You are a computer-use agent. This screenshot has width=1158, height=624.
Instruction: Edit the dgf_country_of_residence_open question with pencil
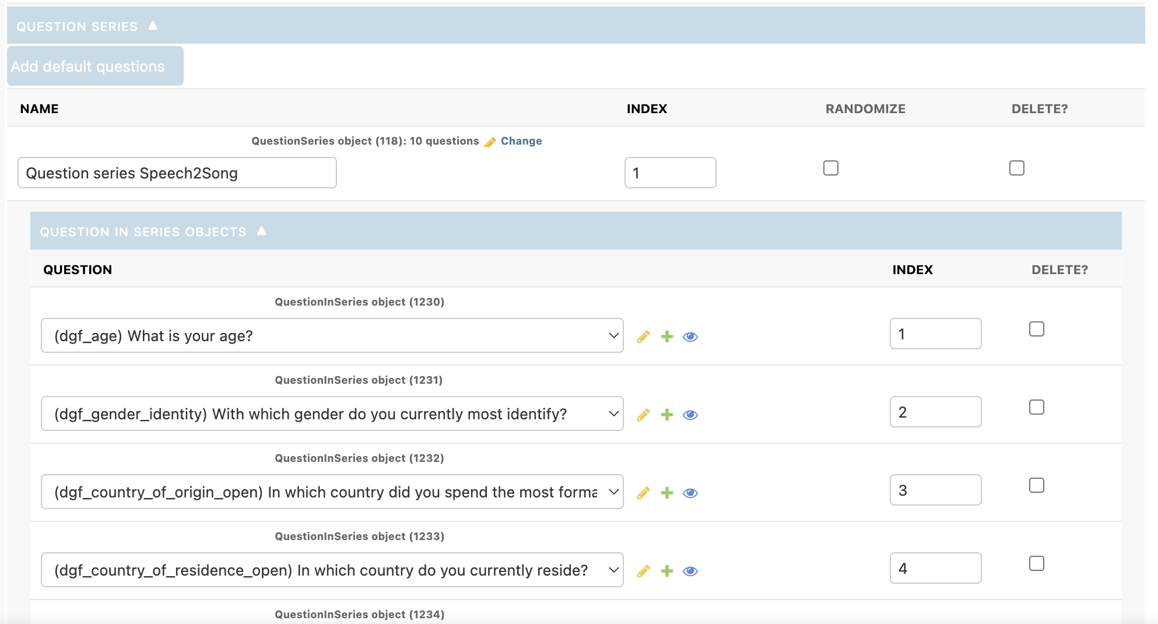pos(643,571)
